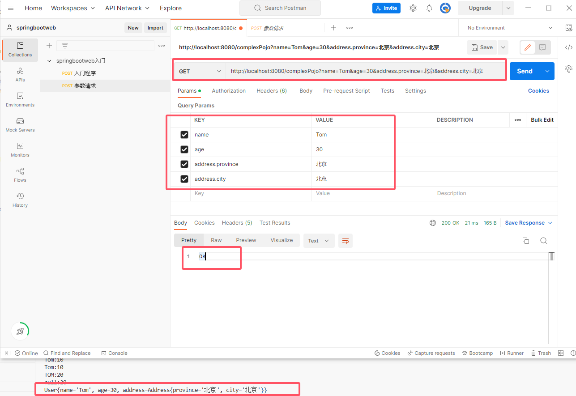Click the request URL field
The height and width of the screenshot is (396, 576).
pos(366,71)
